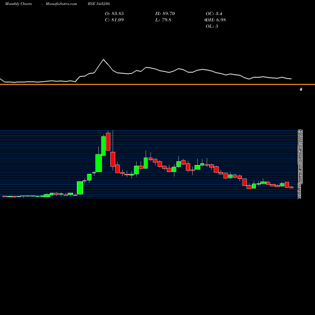315x315 pixels.
Task: Click the open value 'O: 83.85'
Action: pos(114,14)
